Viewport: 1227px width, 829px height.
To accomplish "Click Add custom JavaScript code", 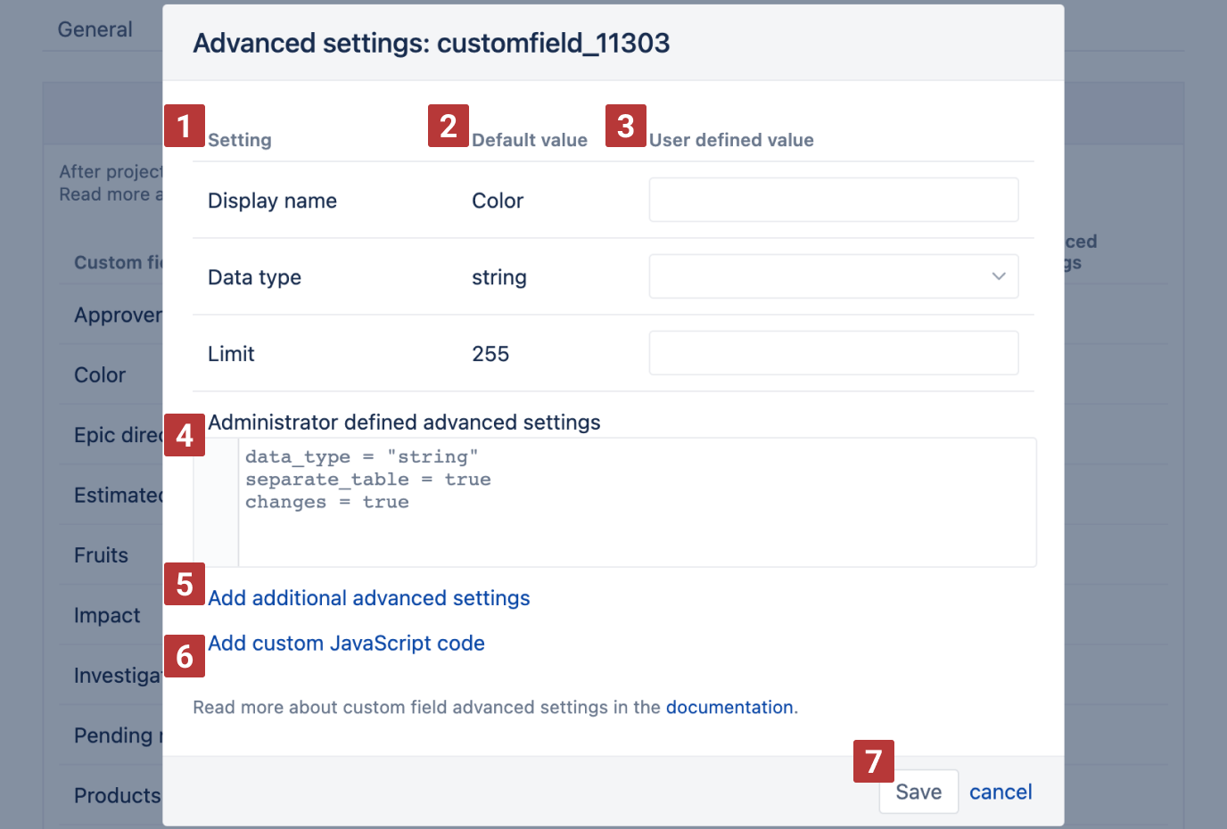I will click(x=346, y=643).
